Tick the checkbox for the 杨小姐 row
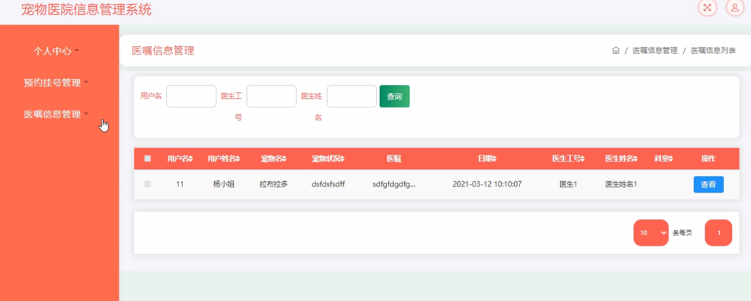This screenshot has height=301, width=751. 148,184
